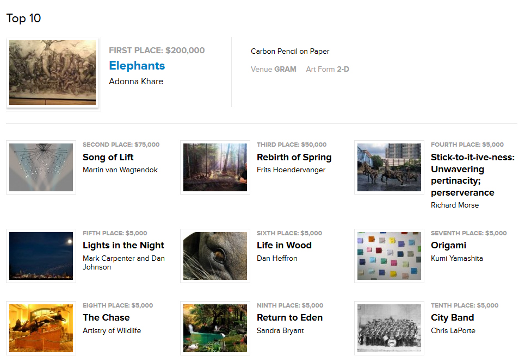View the Rebirth of Spring thumbnail image
The height and width of the screenshot is (363, 525).
pos(215,167)
